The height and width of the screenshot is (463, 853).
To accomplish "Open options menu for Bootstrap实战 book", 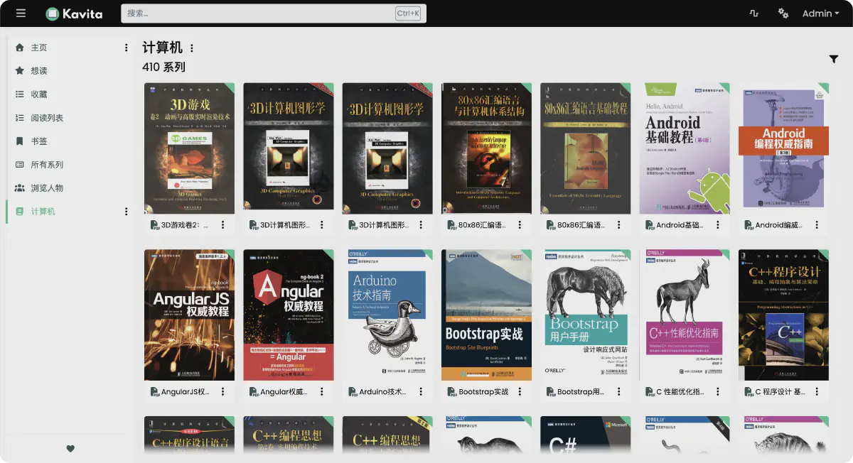I will pos(520,392).
